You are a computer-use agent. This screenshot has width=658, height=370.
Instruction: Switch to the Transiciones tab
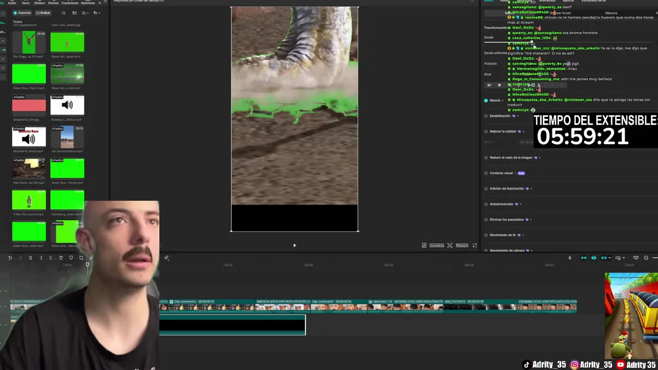70,3
